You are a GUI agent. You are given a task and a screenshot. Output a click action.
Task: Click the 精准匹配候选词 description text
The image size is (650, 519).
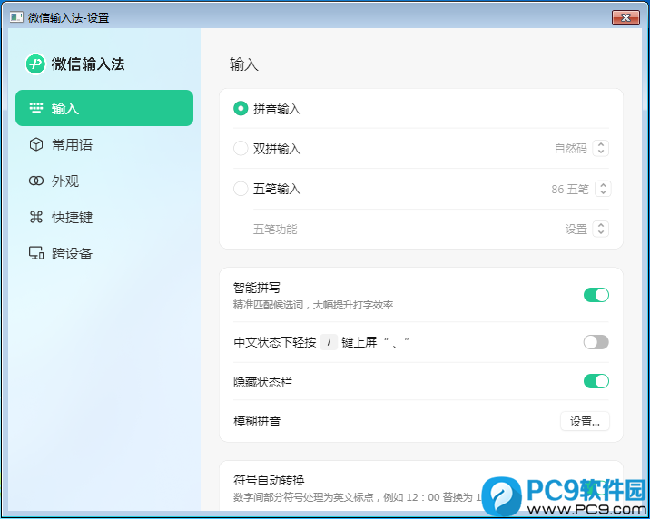pos(313,305)
